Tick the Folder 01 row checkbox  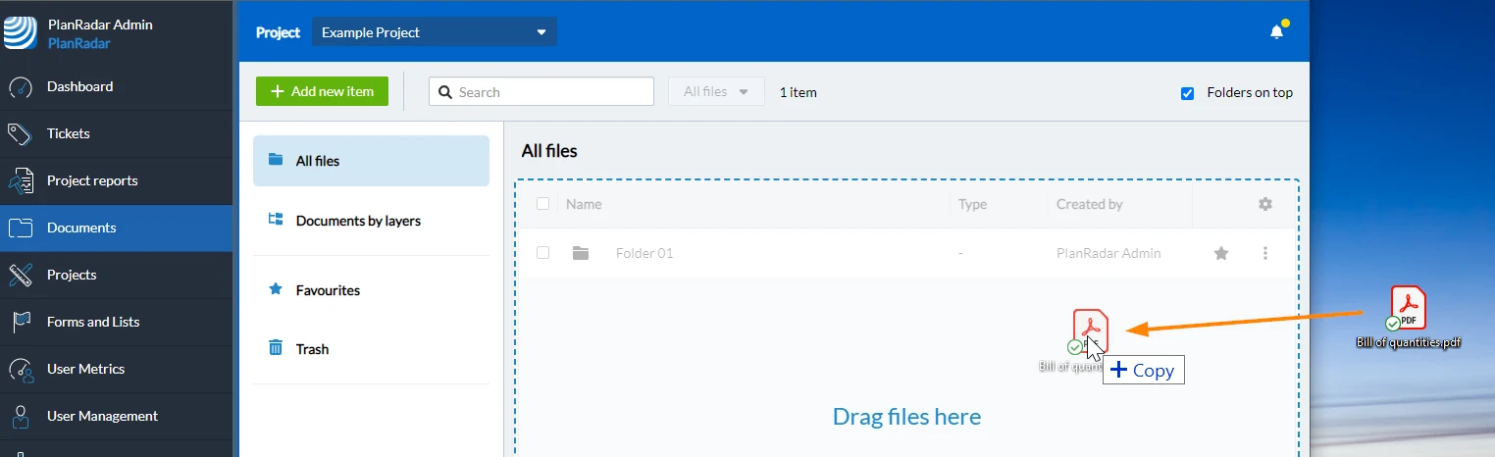tap(542, 253)
